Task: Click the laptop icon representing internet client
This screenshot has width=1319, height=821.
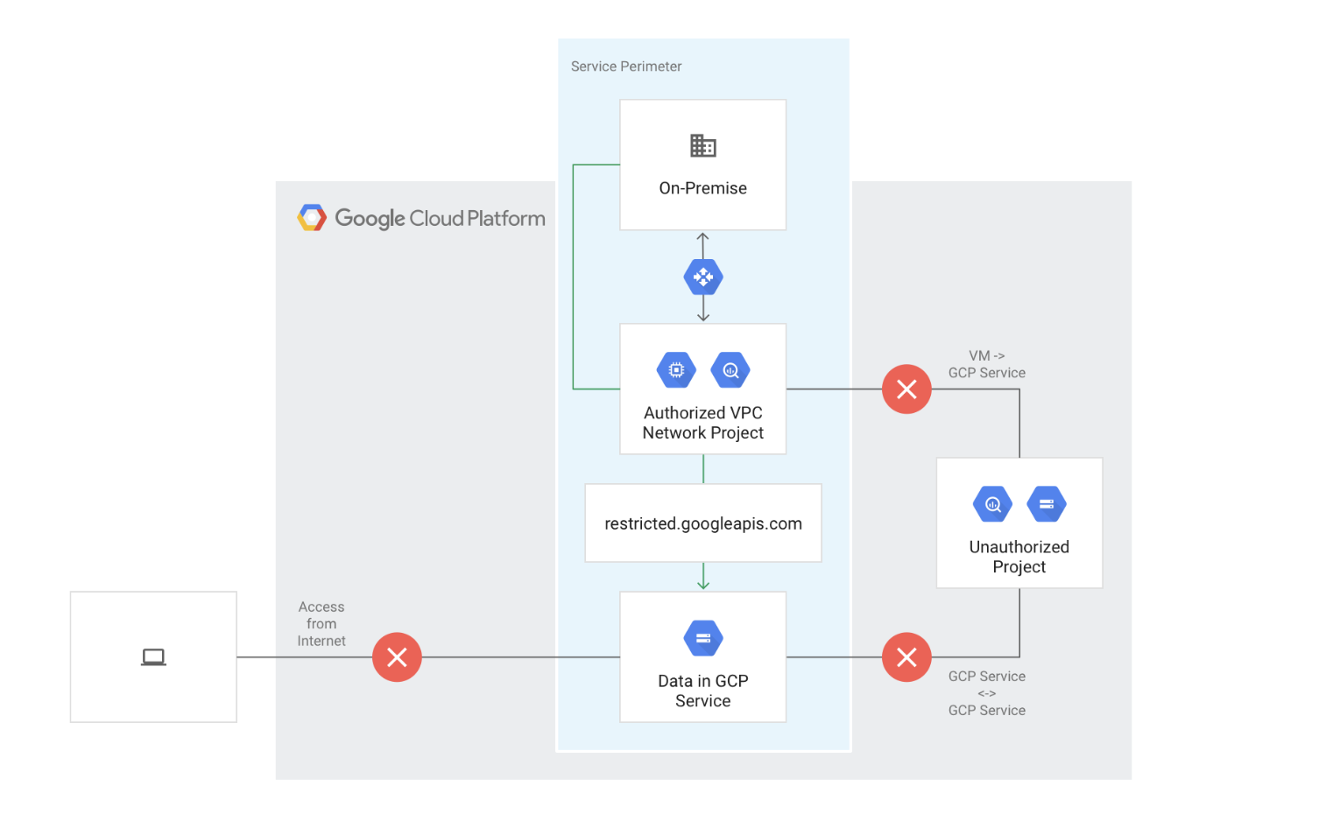Action: coord(153,656)
